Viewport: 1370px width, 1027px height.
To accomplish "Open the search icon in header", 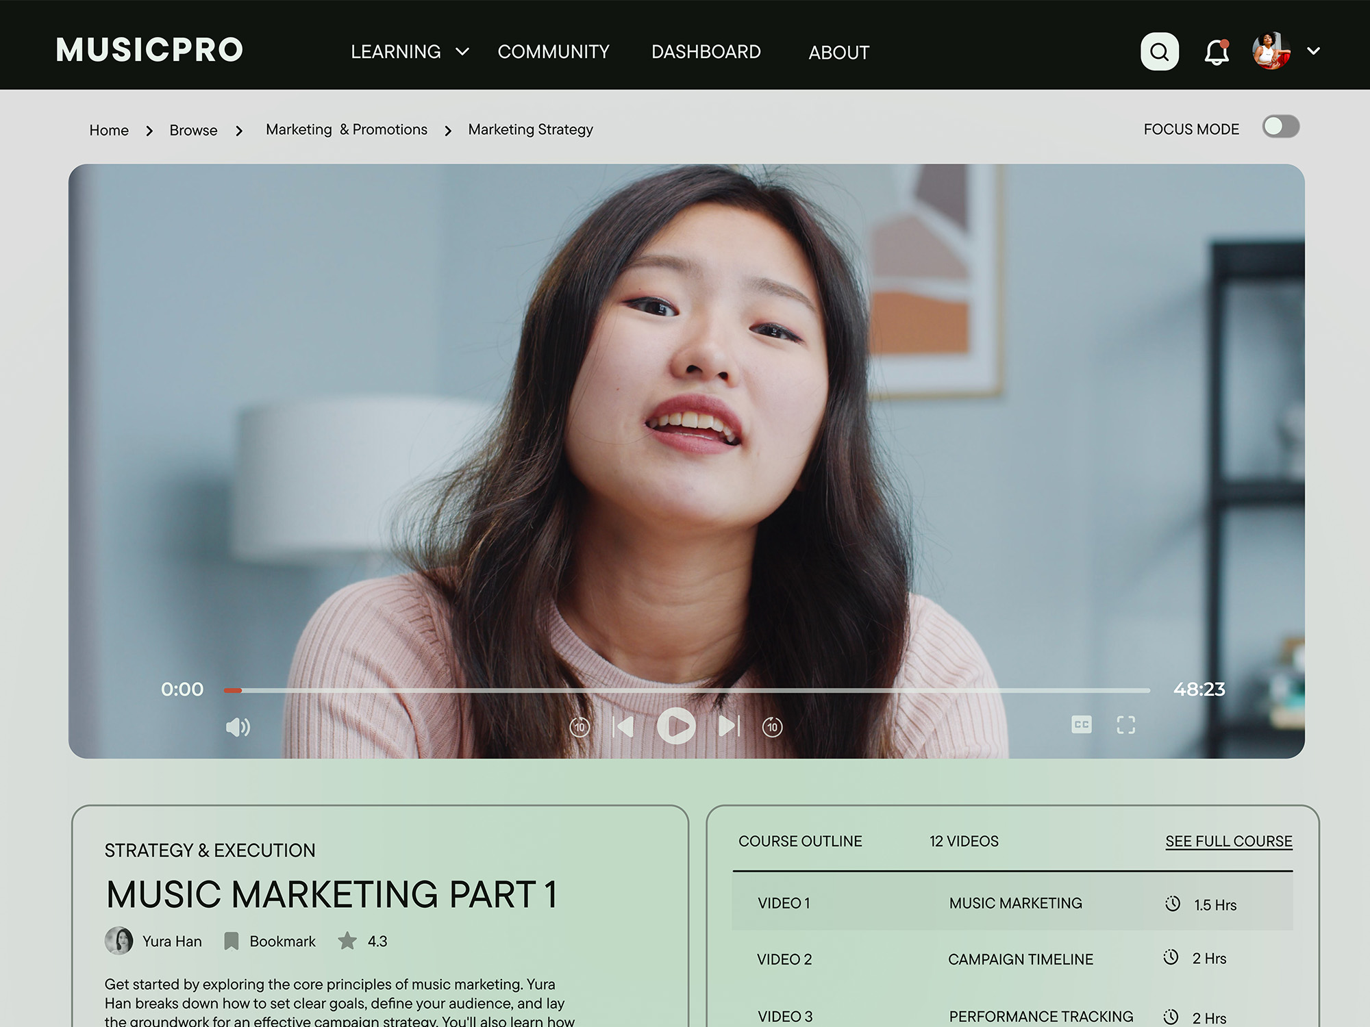I will 1159,51.
